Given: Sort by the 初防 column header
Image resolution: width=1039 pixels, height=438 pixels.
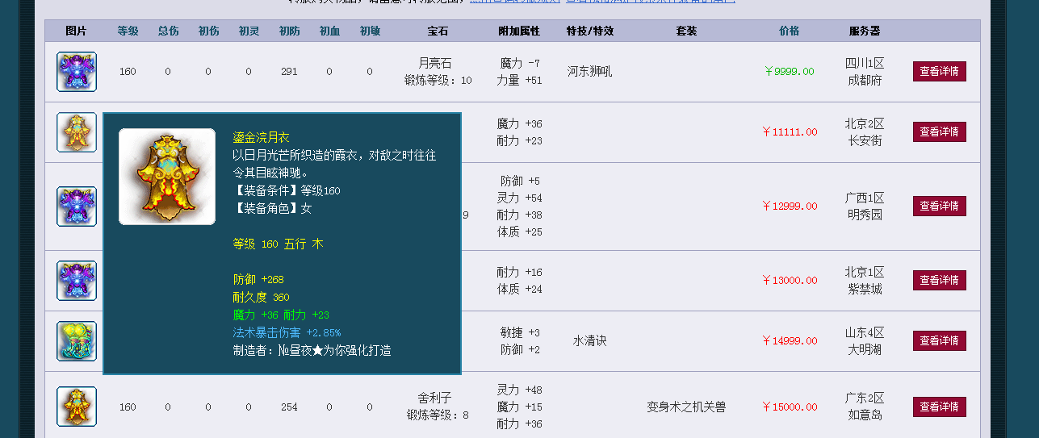Looking at the screenshot, I should pos(289,31).
